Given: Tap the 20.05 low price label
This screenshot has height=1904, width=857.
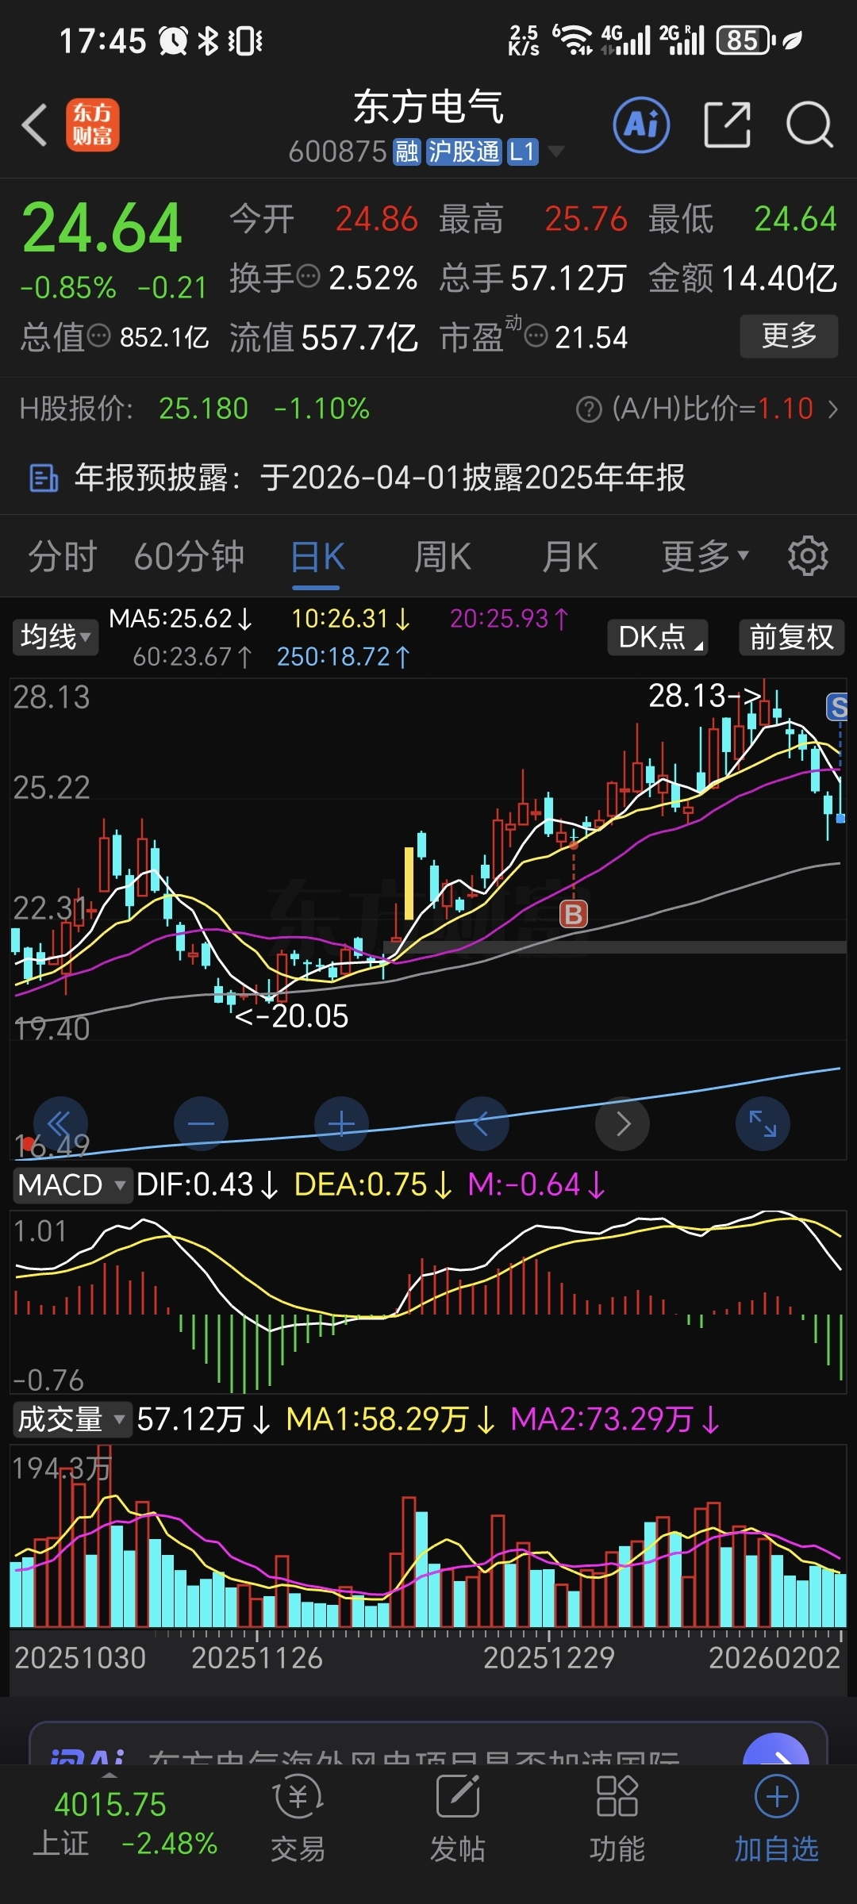Looking at the screenshot, I should pyautogui.click(x=292, y=1016).
